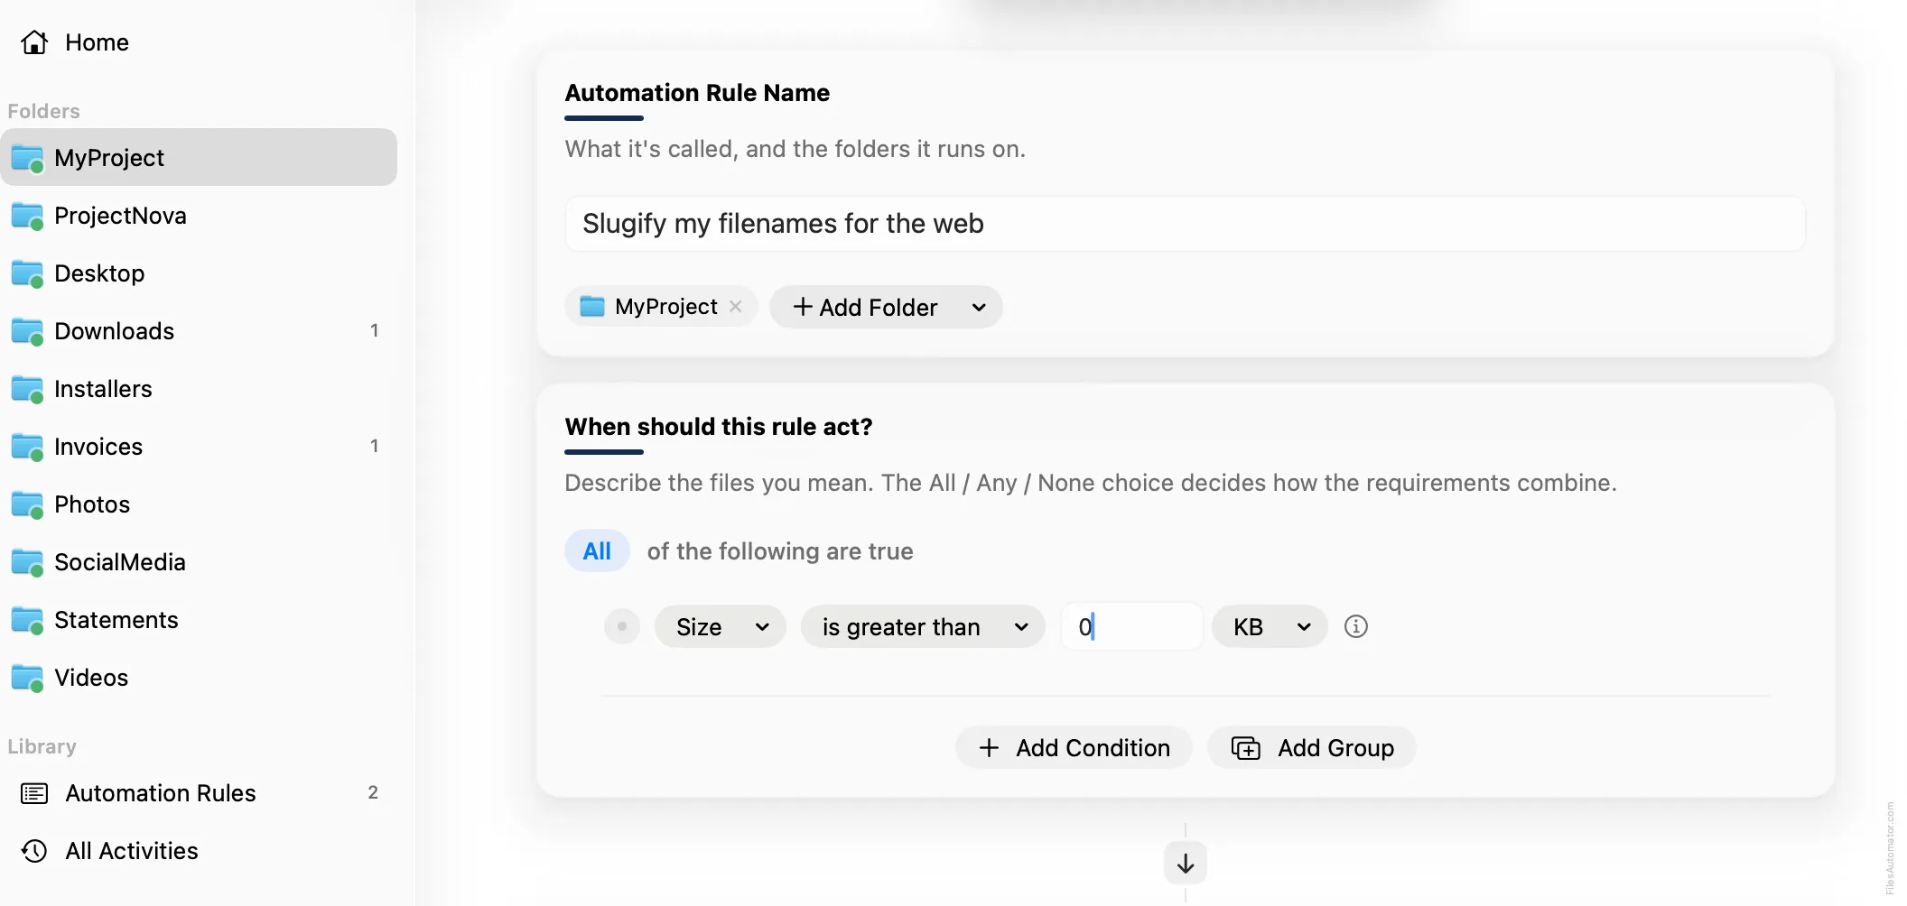Click the Downloads folder icon

click(27, 332)
